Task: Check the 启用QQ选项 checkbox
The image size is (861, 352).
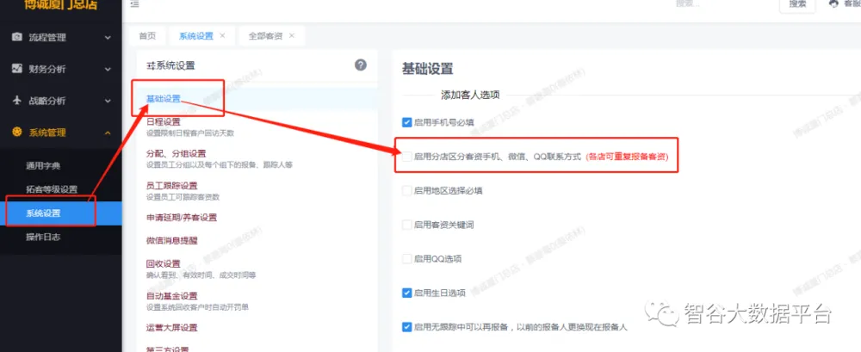Action: click(407, 259)
